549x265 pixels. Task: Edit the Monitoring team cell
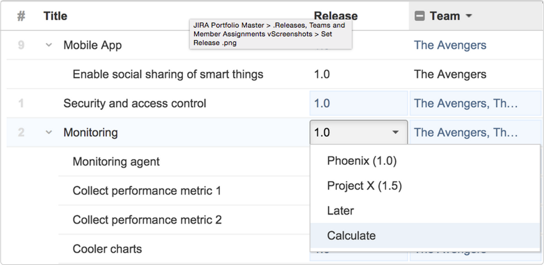pos(476,132)
